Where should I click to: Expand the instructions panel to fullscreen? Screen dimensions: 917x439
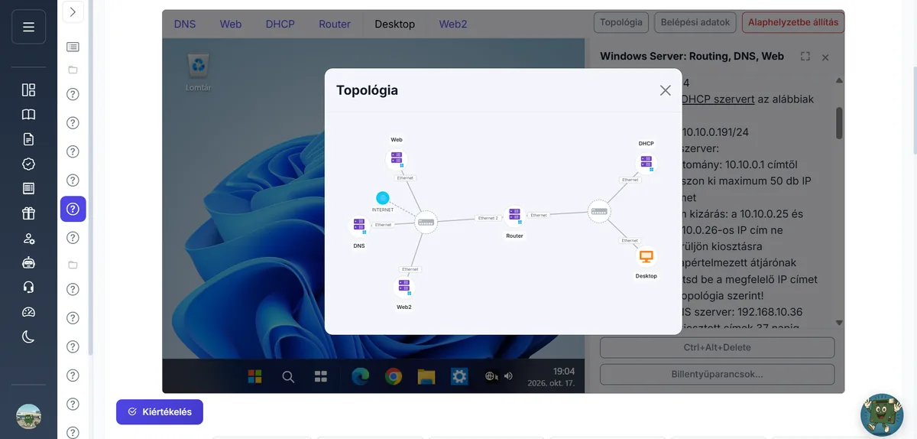click(x=805, y=57)
